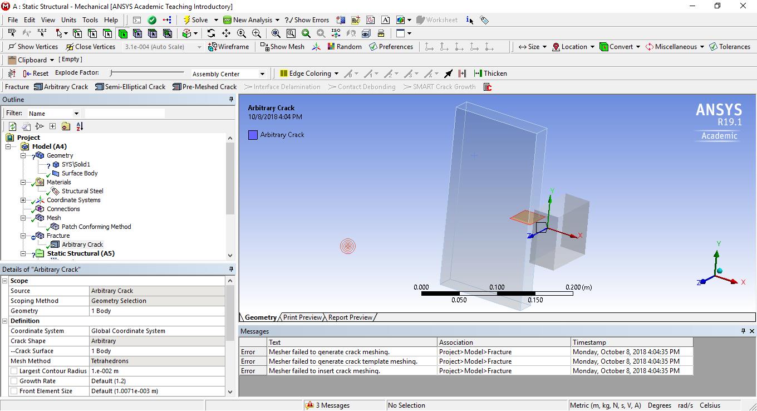Open the File menu
The image size is (757, 411).
[13, 19]
